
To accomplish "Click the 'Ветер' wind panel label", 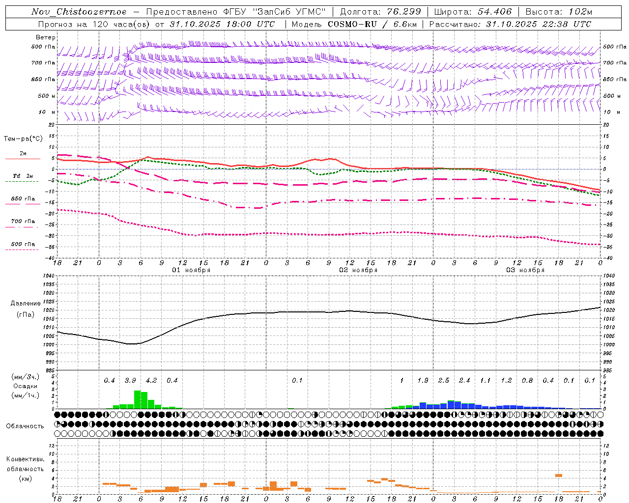I will (46, 37).
